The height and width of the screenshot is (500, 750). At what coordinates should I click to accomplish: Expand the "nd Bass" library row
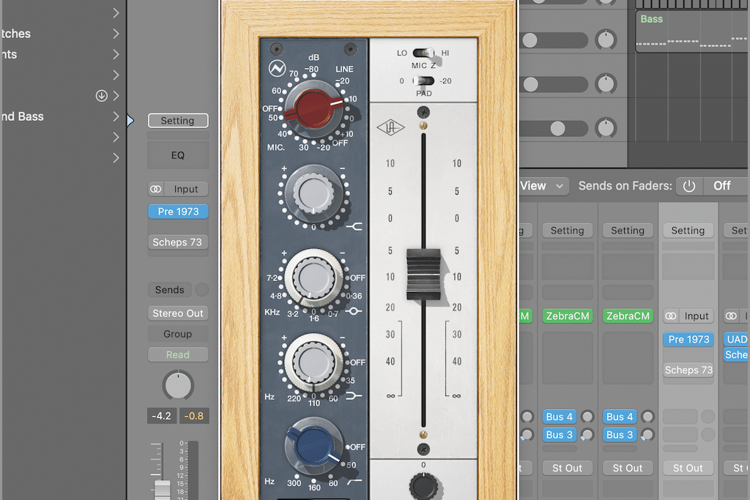click(x=116, y=116)
